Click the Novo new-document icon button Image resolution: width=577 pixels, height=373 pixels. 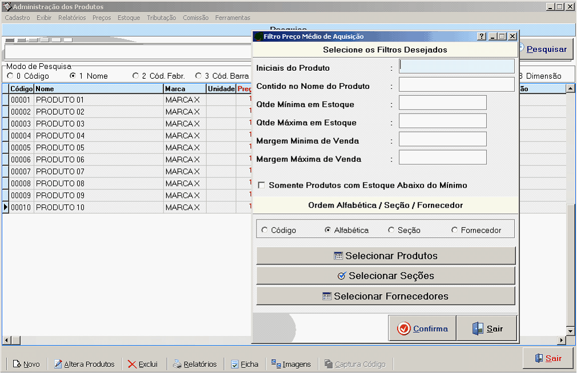coord(17,364)
